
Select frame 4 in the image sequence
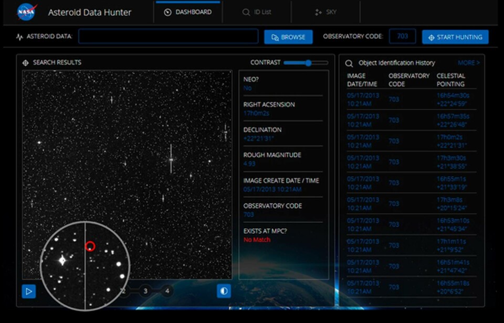167,291
